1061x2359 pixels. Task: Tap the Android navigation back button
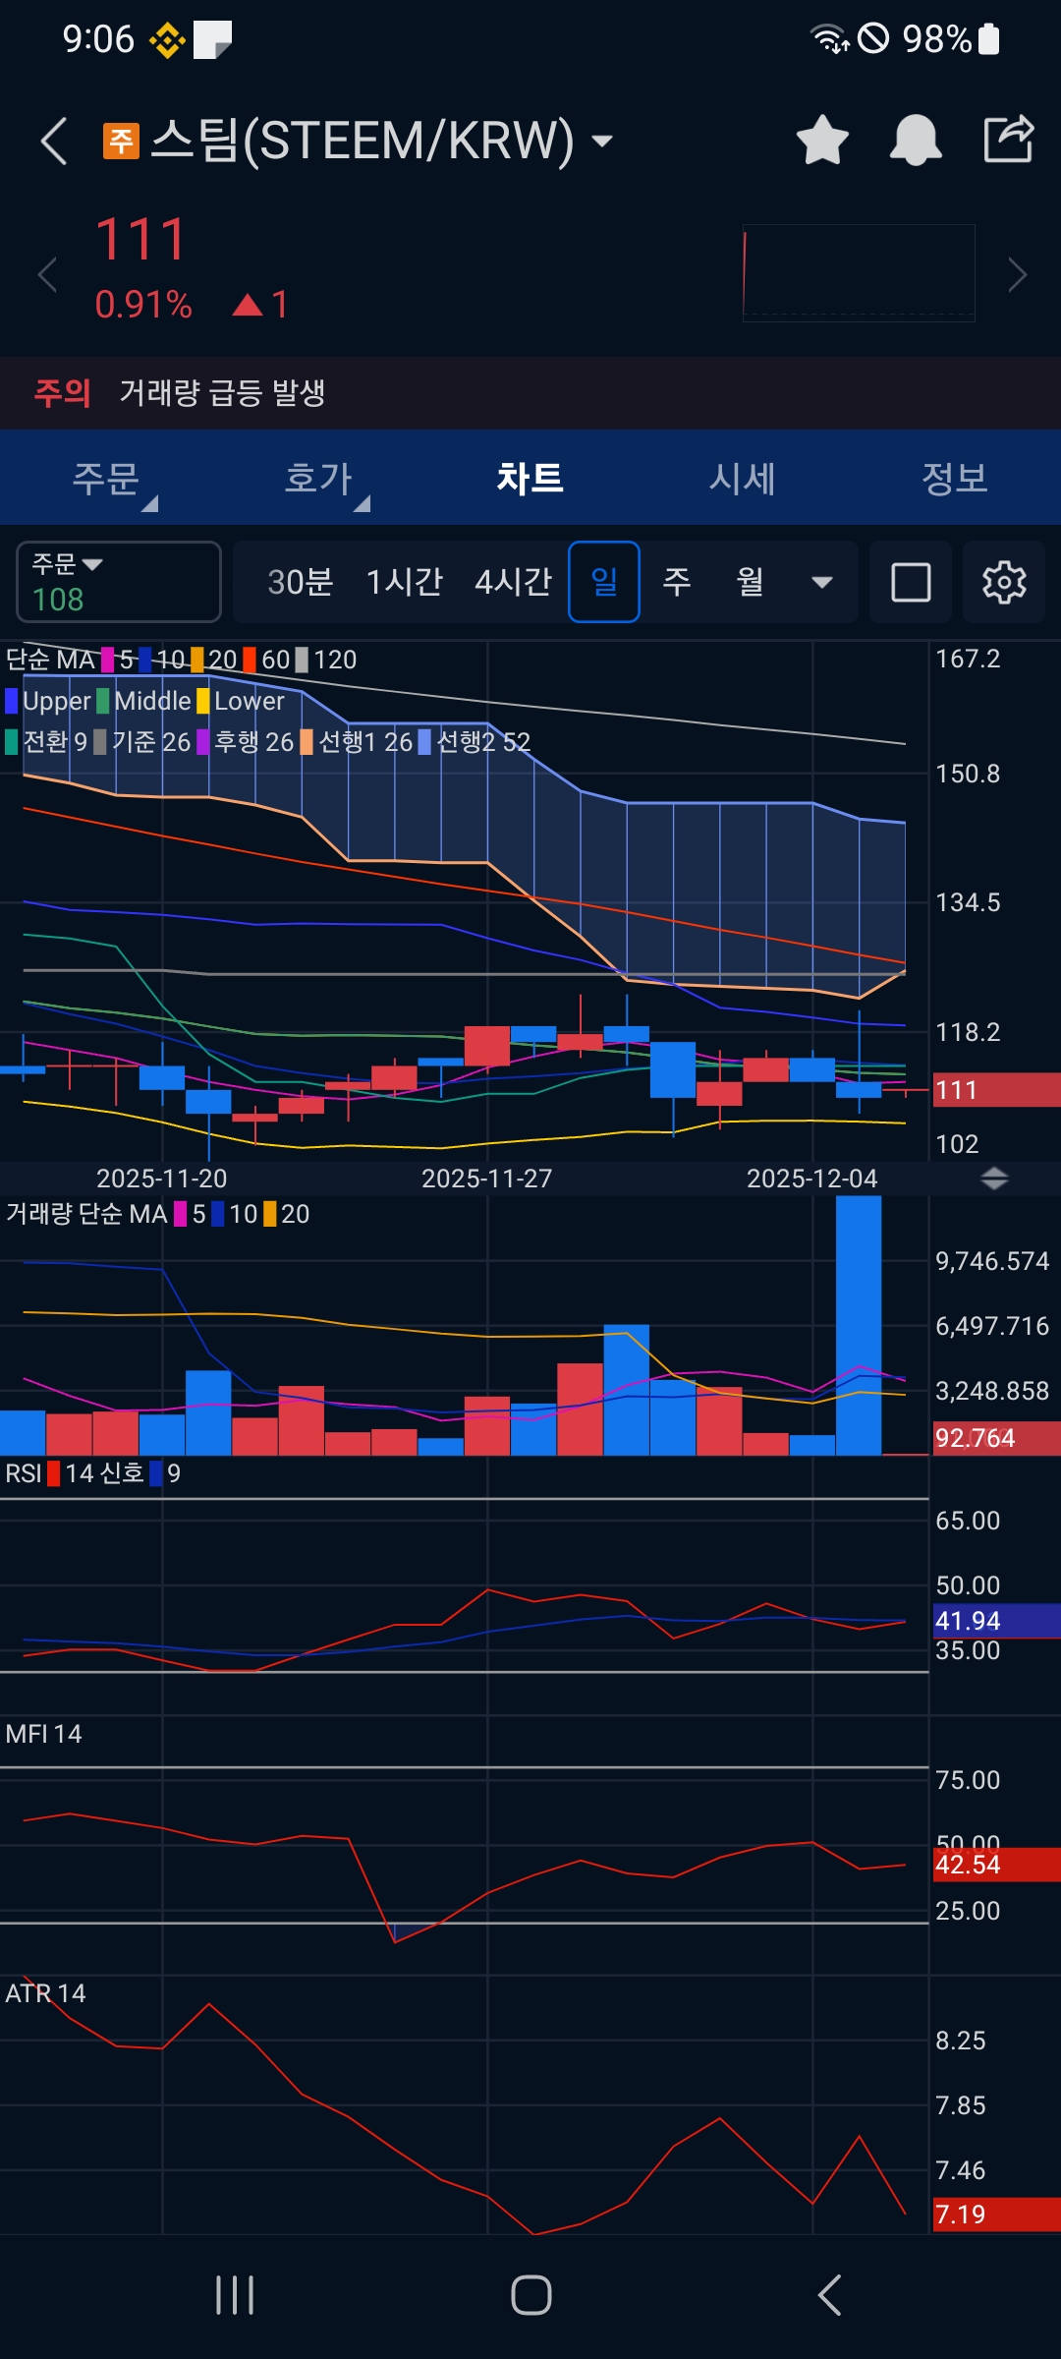click(x=830, y=2295)
